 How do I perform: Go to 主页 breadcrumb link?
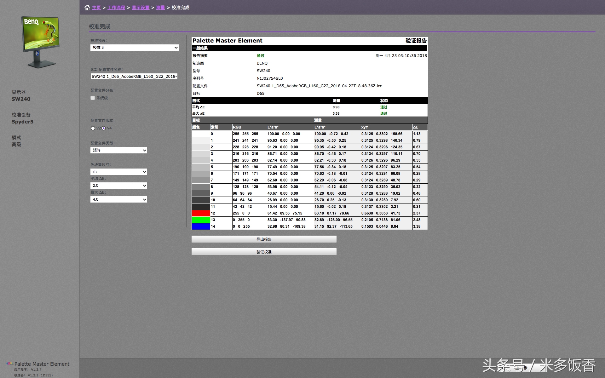click(x=96, y=8)
